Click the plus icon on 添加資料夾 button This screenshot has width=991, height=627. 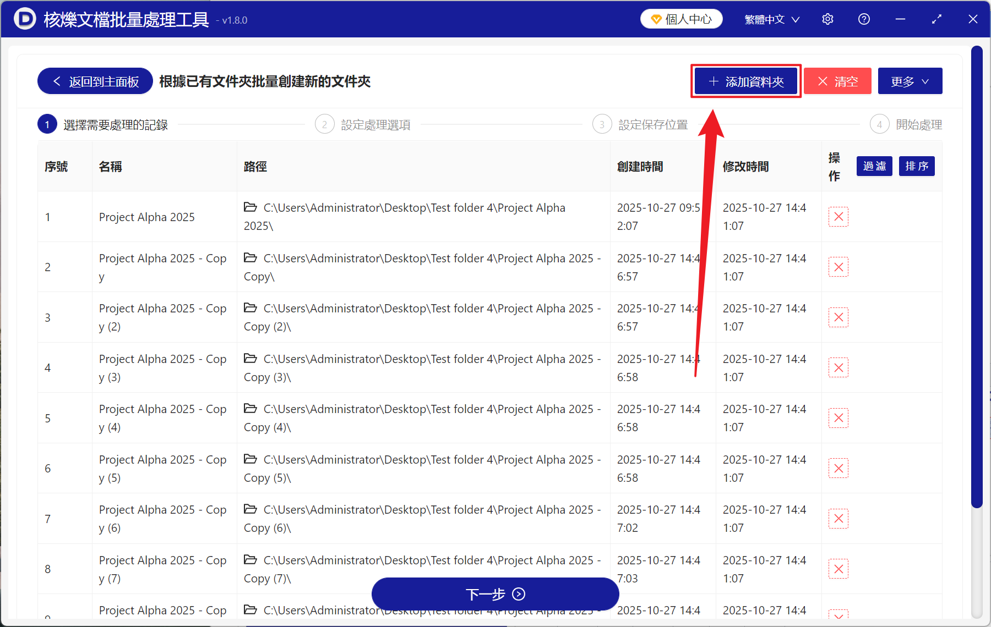713,81
